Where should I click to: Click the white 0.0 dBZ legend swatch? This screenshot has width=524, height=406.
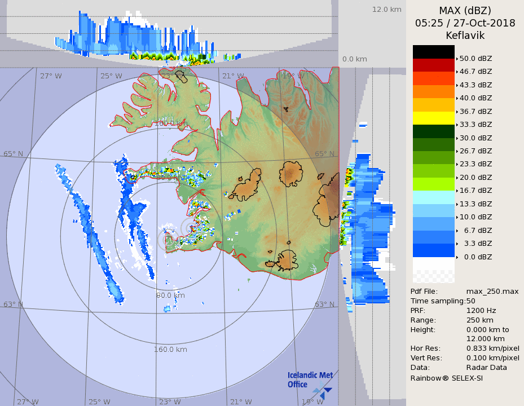(433, 263)
